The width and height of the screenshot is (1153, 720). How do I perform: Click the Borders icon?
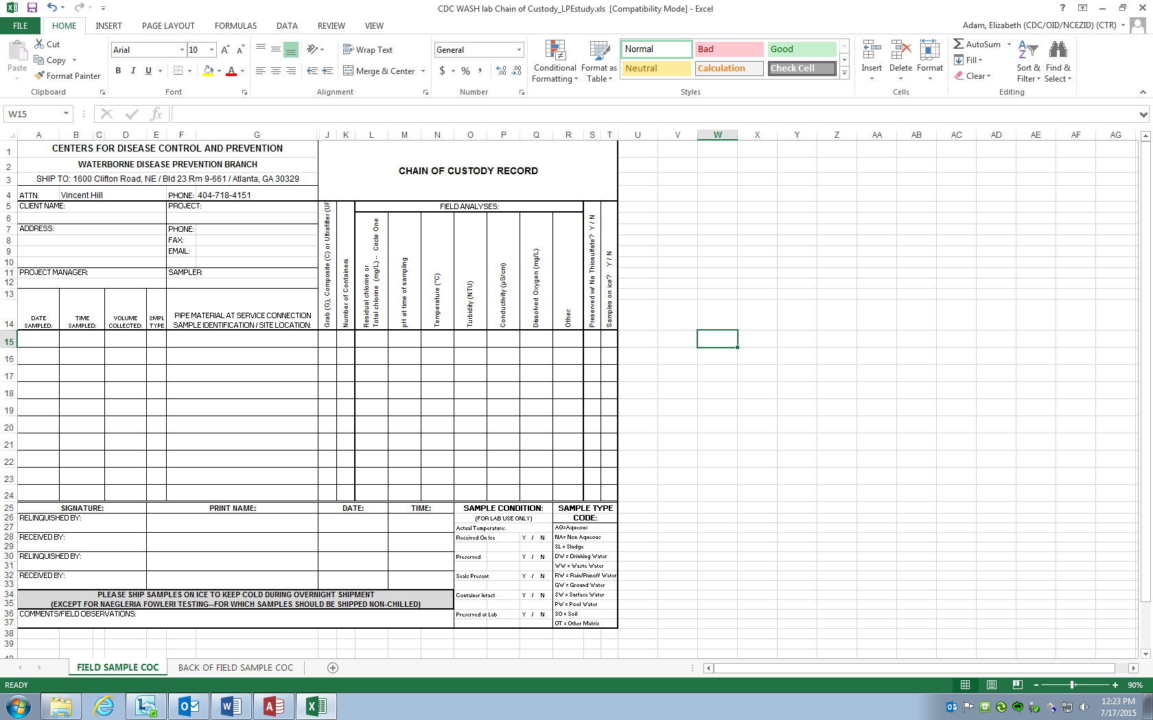pos(178,71)
